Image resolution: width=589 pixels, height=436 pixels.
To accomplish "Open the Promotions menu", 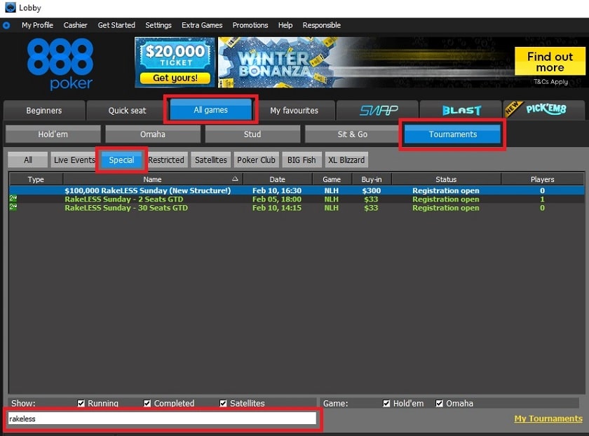I will pyautogui.click(x=250, y=25).
